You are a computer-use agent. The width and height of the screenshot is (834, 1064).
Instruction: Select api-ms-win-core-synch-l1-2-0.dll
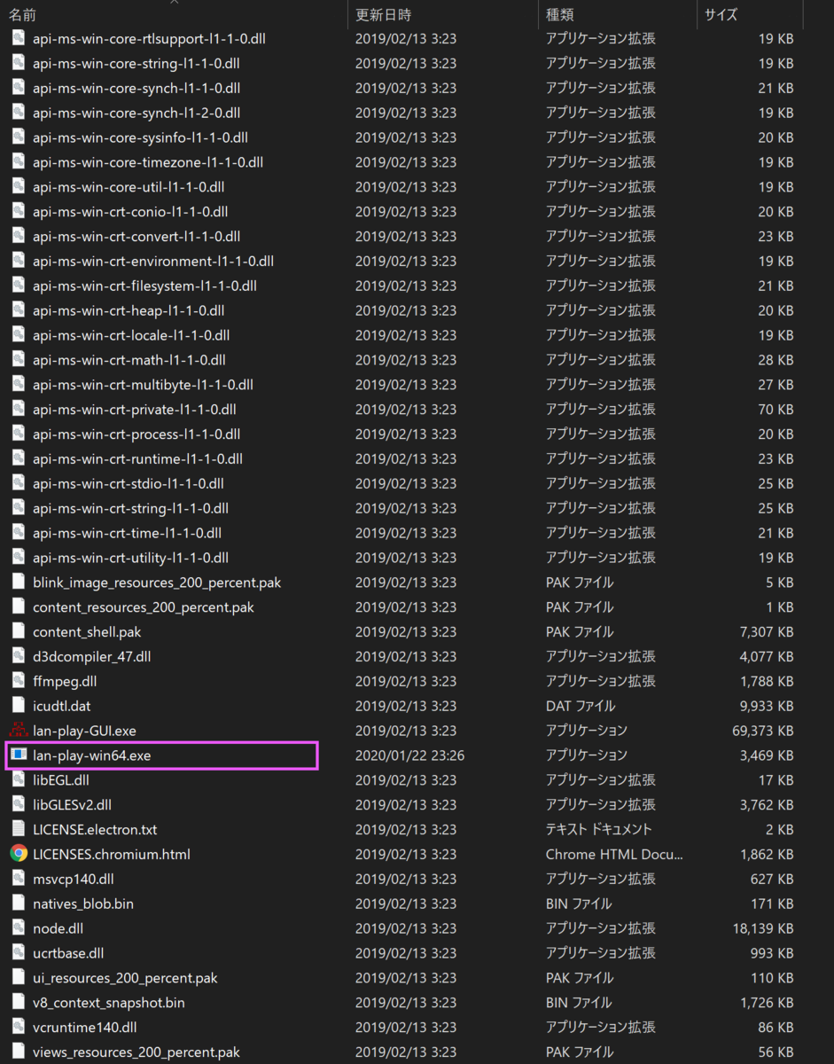point(136,113)
